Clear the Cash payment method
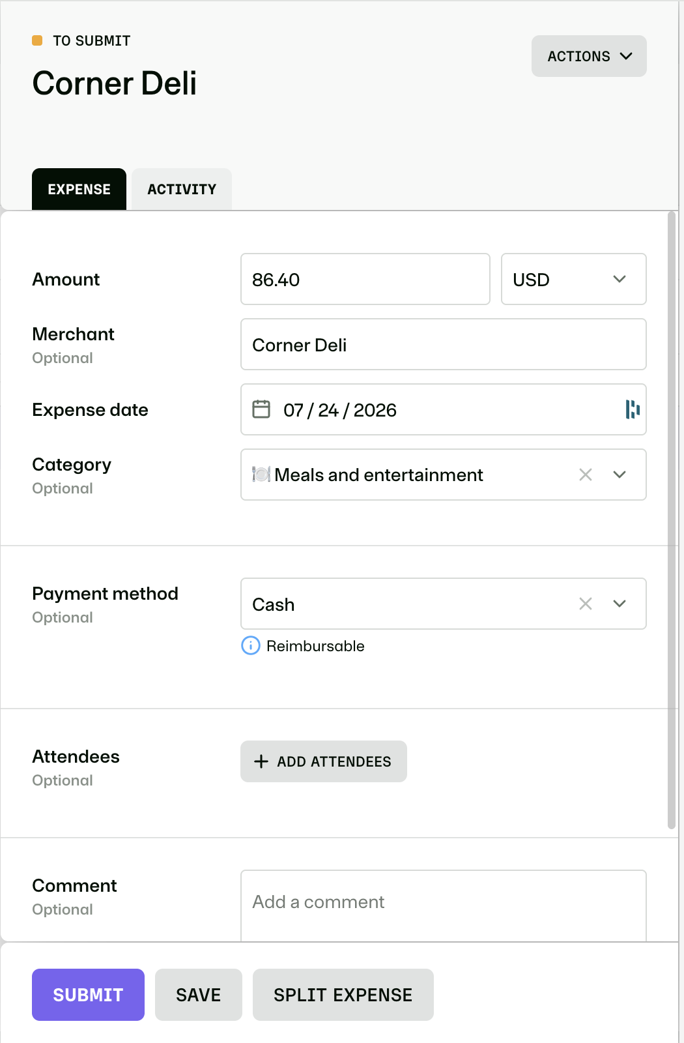Image resolution: width=684 pixels, height=1043 pixels. click(x=586, y=604)
